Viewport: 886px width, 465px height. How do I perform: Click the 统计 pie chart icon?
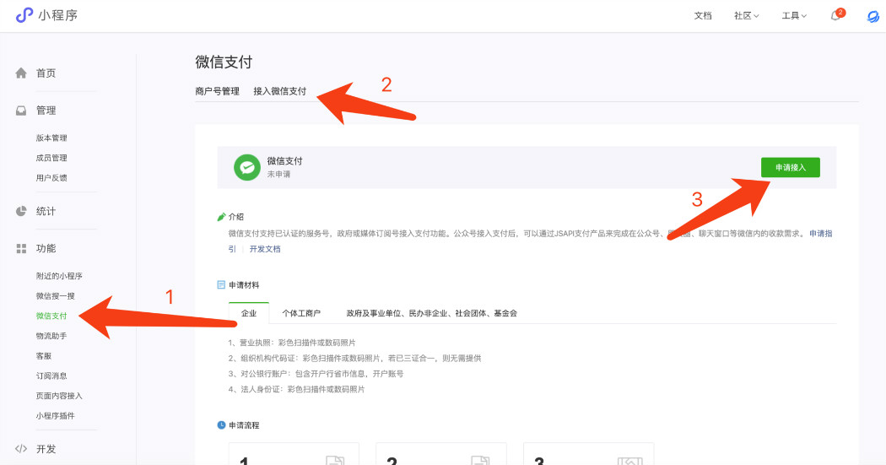pos(22,211)
